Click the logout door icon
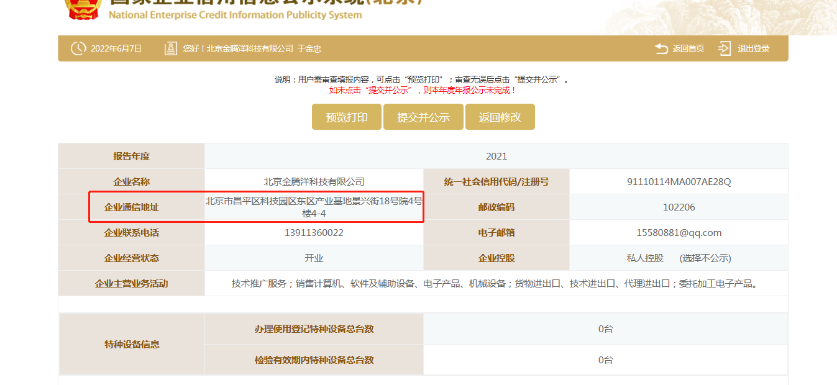Viewport: 837px width, 385px height. pyautogui.click(x=725, y=48)
